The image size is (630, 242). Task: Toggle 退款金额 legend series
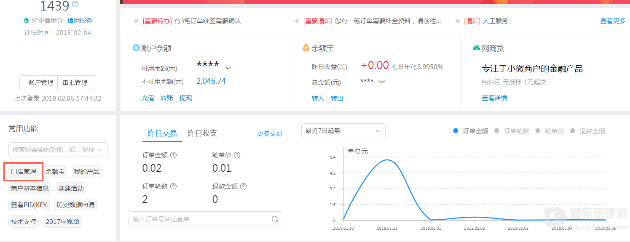(587, 131)
